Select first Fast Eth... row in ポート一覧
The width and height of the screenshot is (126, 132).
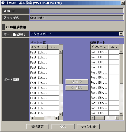pos(44,52)
